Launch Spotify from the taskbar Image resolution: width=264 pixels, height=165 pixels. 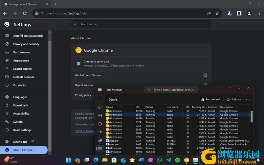coord(177,160)
